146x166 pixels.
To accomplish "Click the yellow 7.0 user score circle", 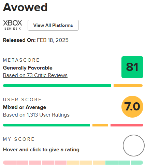I will pos(132,107).
